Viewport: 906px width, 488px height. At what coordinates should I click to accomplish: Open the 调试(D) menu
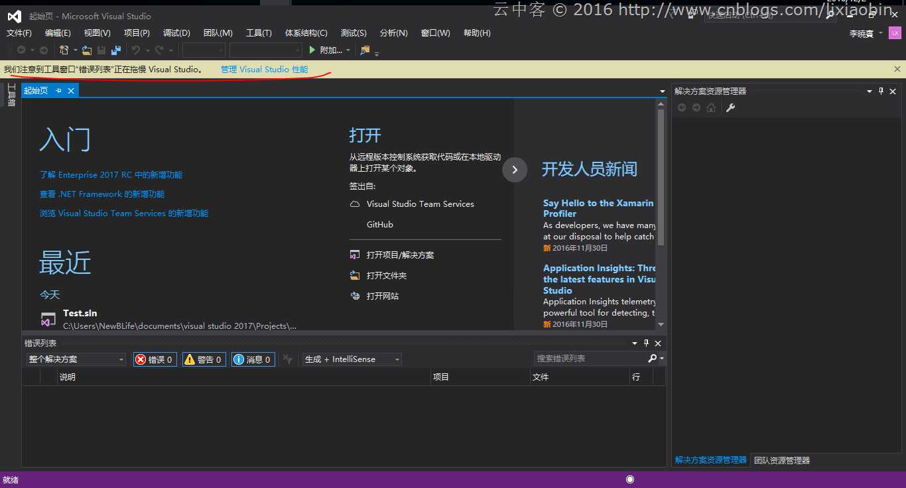pos(176,33)
